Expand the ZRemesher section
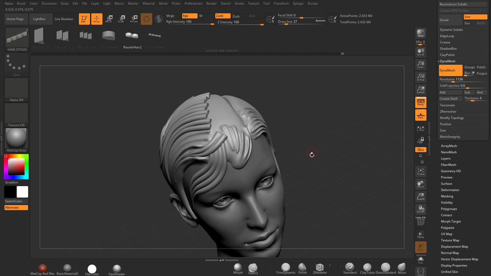This screenshot has width=491, height=276. click(x=448, y=111)
